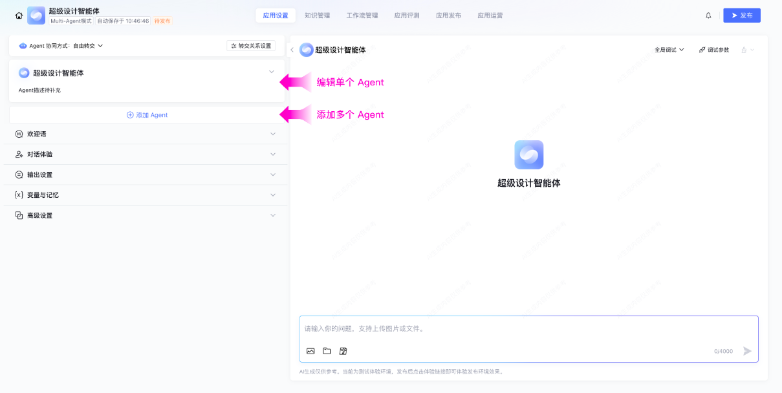Click the avatar in the debug panel header
The image size is (782, 393).
(x=307, y=50)
